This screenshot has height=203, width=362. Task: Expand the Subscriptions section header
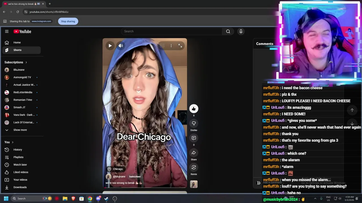coord(16,62)
